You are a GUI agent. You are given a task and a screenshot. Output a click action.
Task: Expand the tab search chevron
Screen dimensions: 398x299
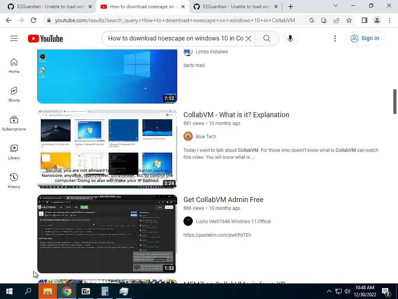335,5
